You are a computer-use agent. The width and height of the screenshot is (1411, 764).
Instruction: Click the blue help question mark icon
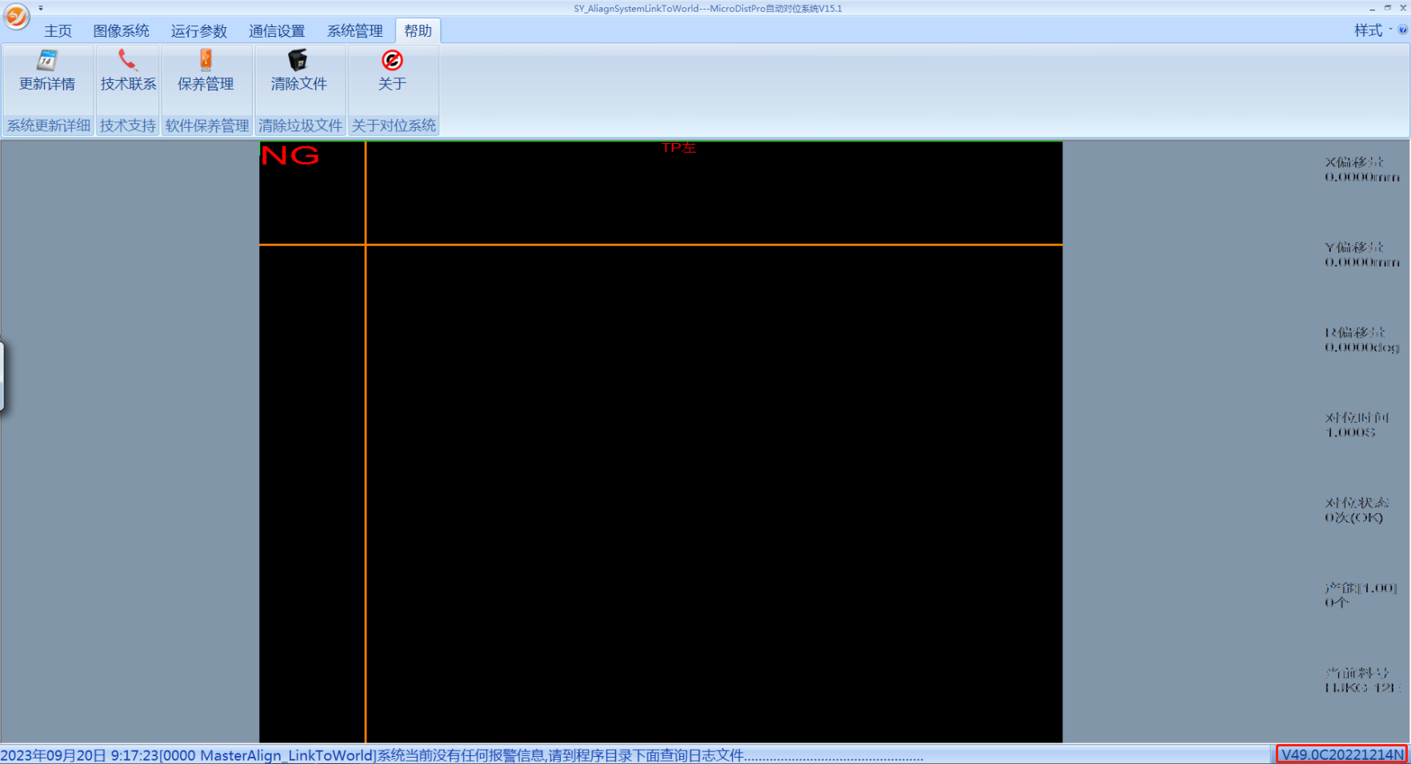[1402, 30]
